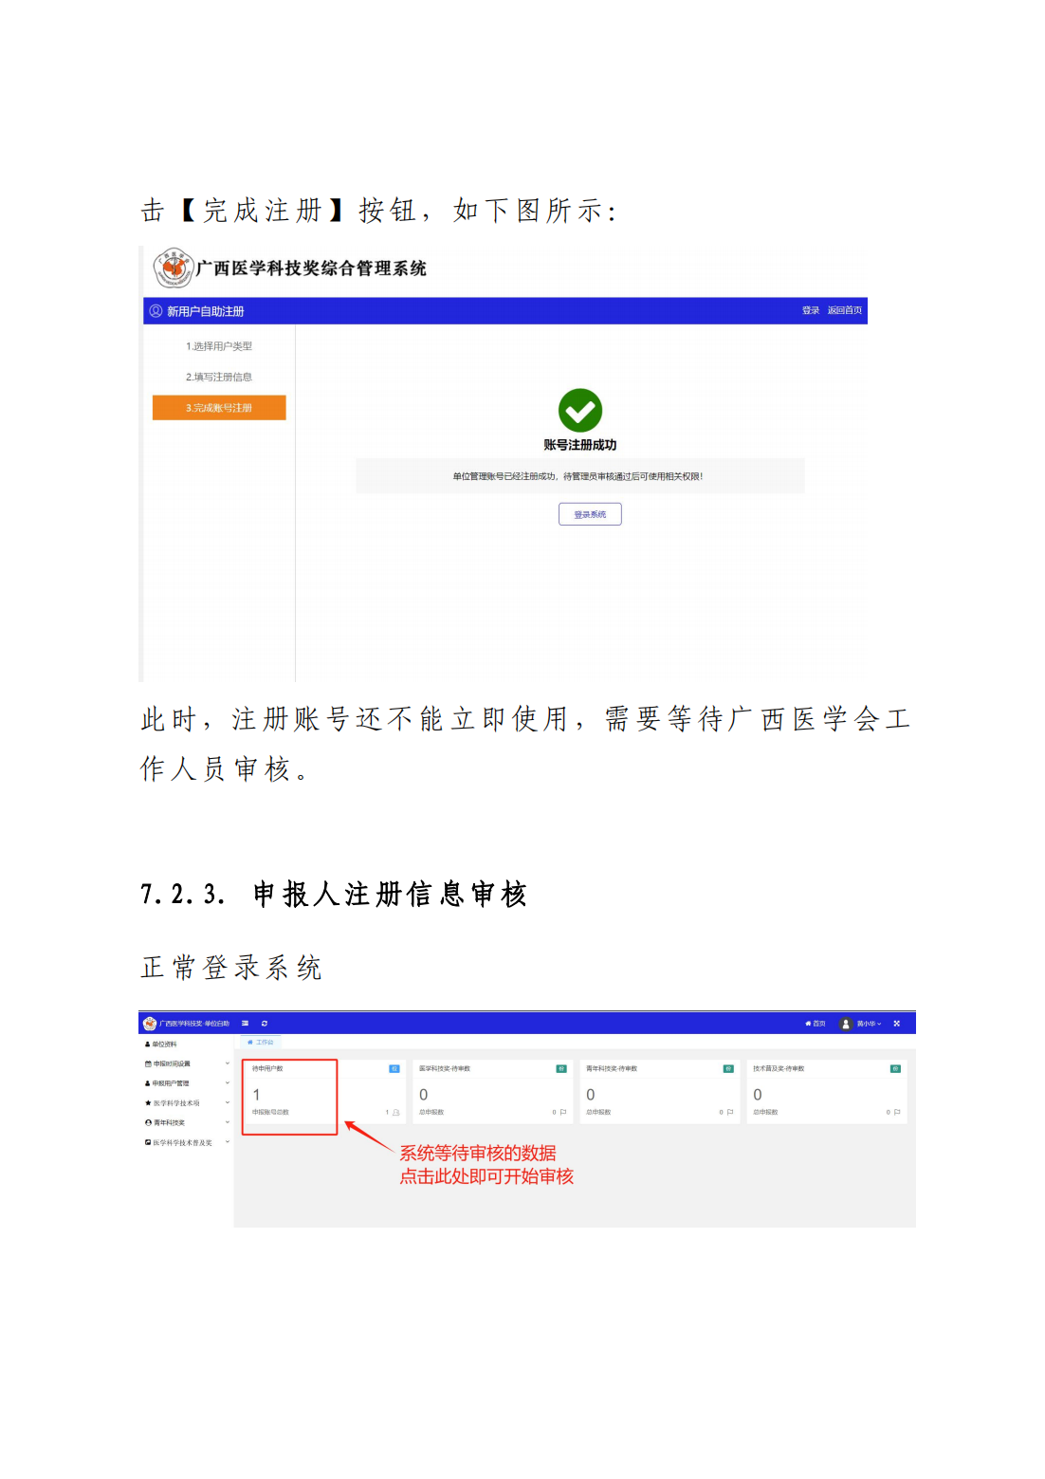The height and width of the screenshot is (1479, 1045).
Task: Click the dashboard logo next to 单位自助
Action: (x=150, y=1024)
